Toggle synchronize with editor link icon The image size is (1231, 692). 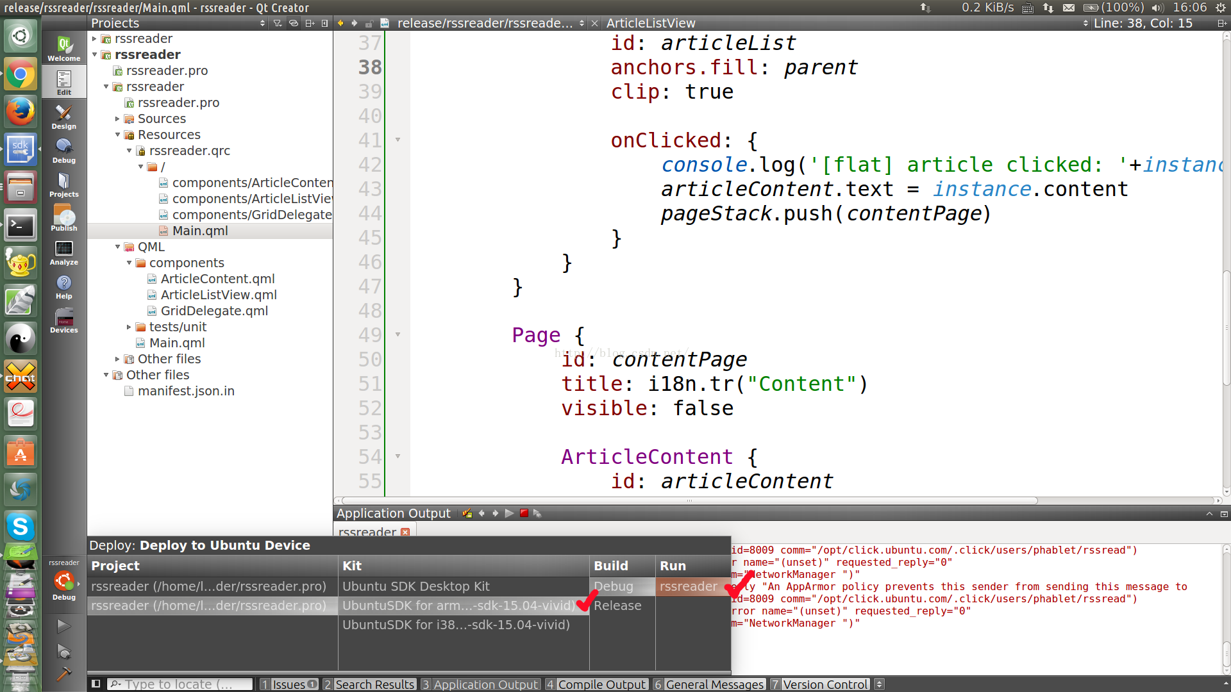coord(294,23)
